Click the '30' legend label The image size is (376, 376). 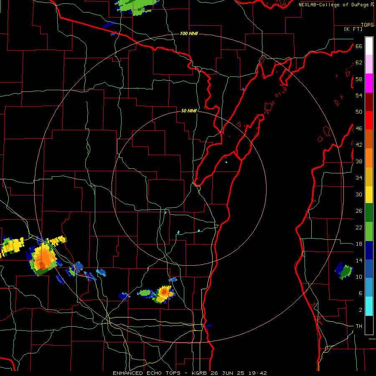pyautogui.click(x=359, y=194)
